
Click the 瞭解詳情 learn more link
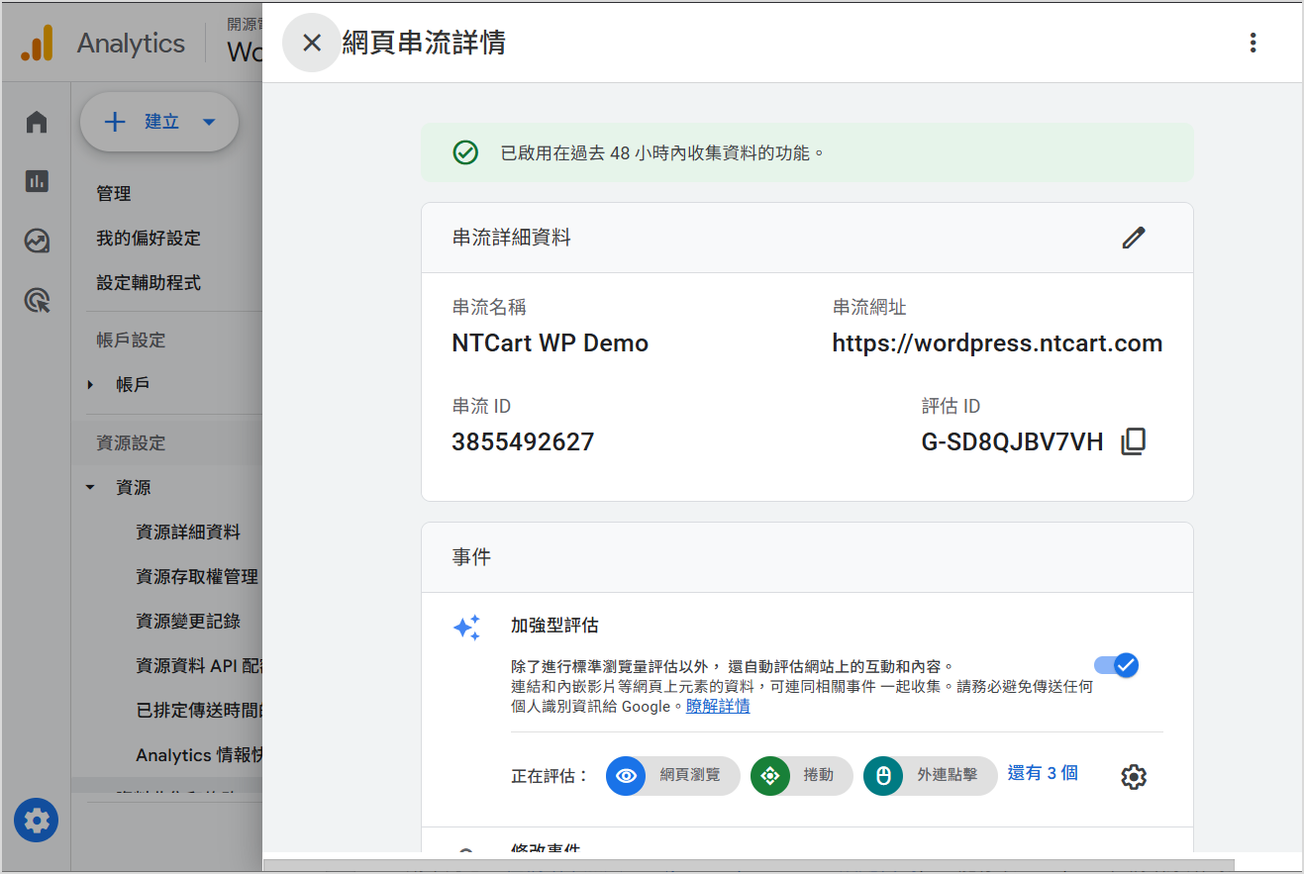718,706
